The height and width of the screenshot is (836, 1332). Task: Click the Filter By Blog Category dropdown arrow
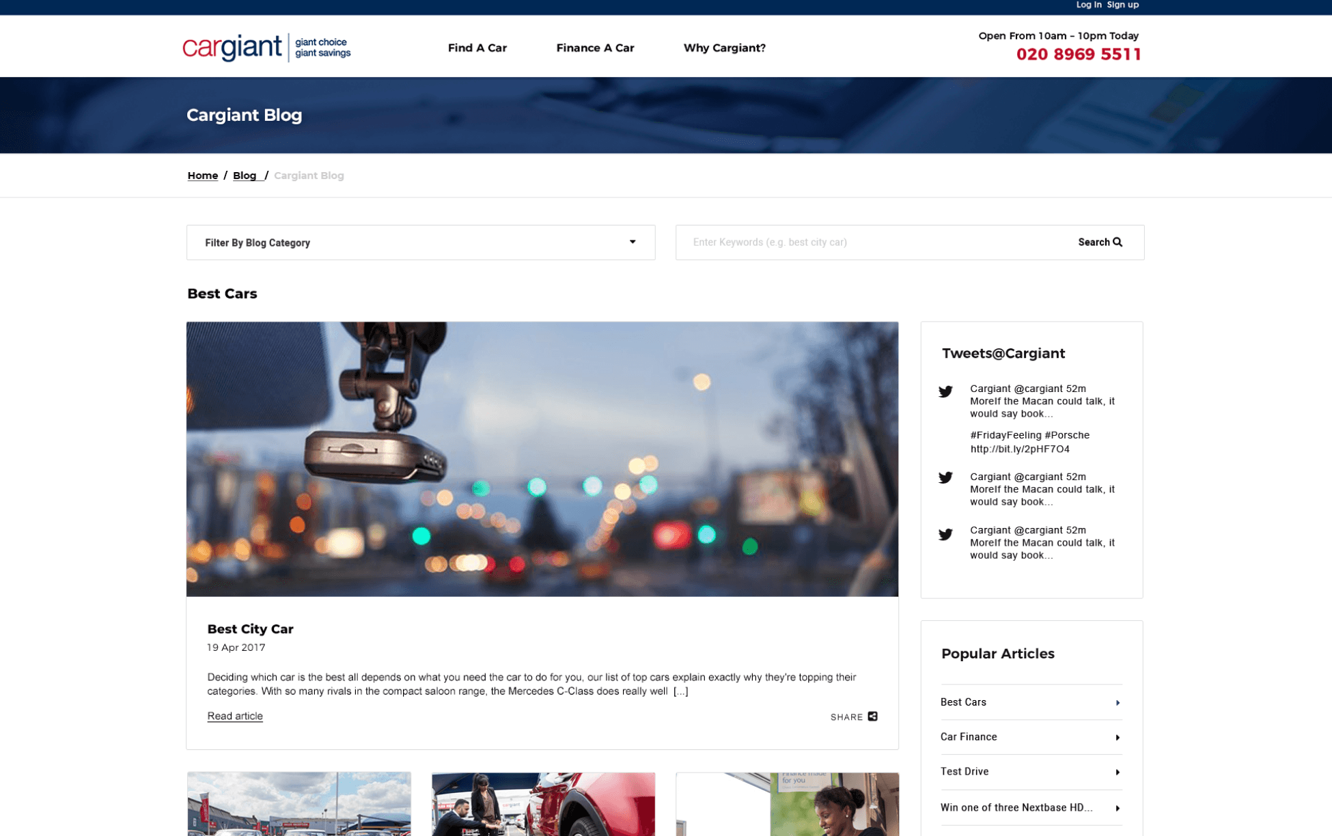coord(633,242)
